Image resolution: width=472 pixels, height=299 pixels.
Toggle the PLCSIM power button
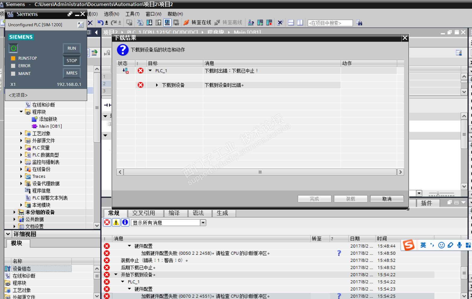(x=14, y=48)
